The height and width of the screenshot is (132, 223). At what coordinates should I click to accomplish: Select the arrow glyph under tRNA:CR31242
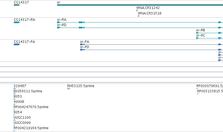click(137, 11)
